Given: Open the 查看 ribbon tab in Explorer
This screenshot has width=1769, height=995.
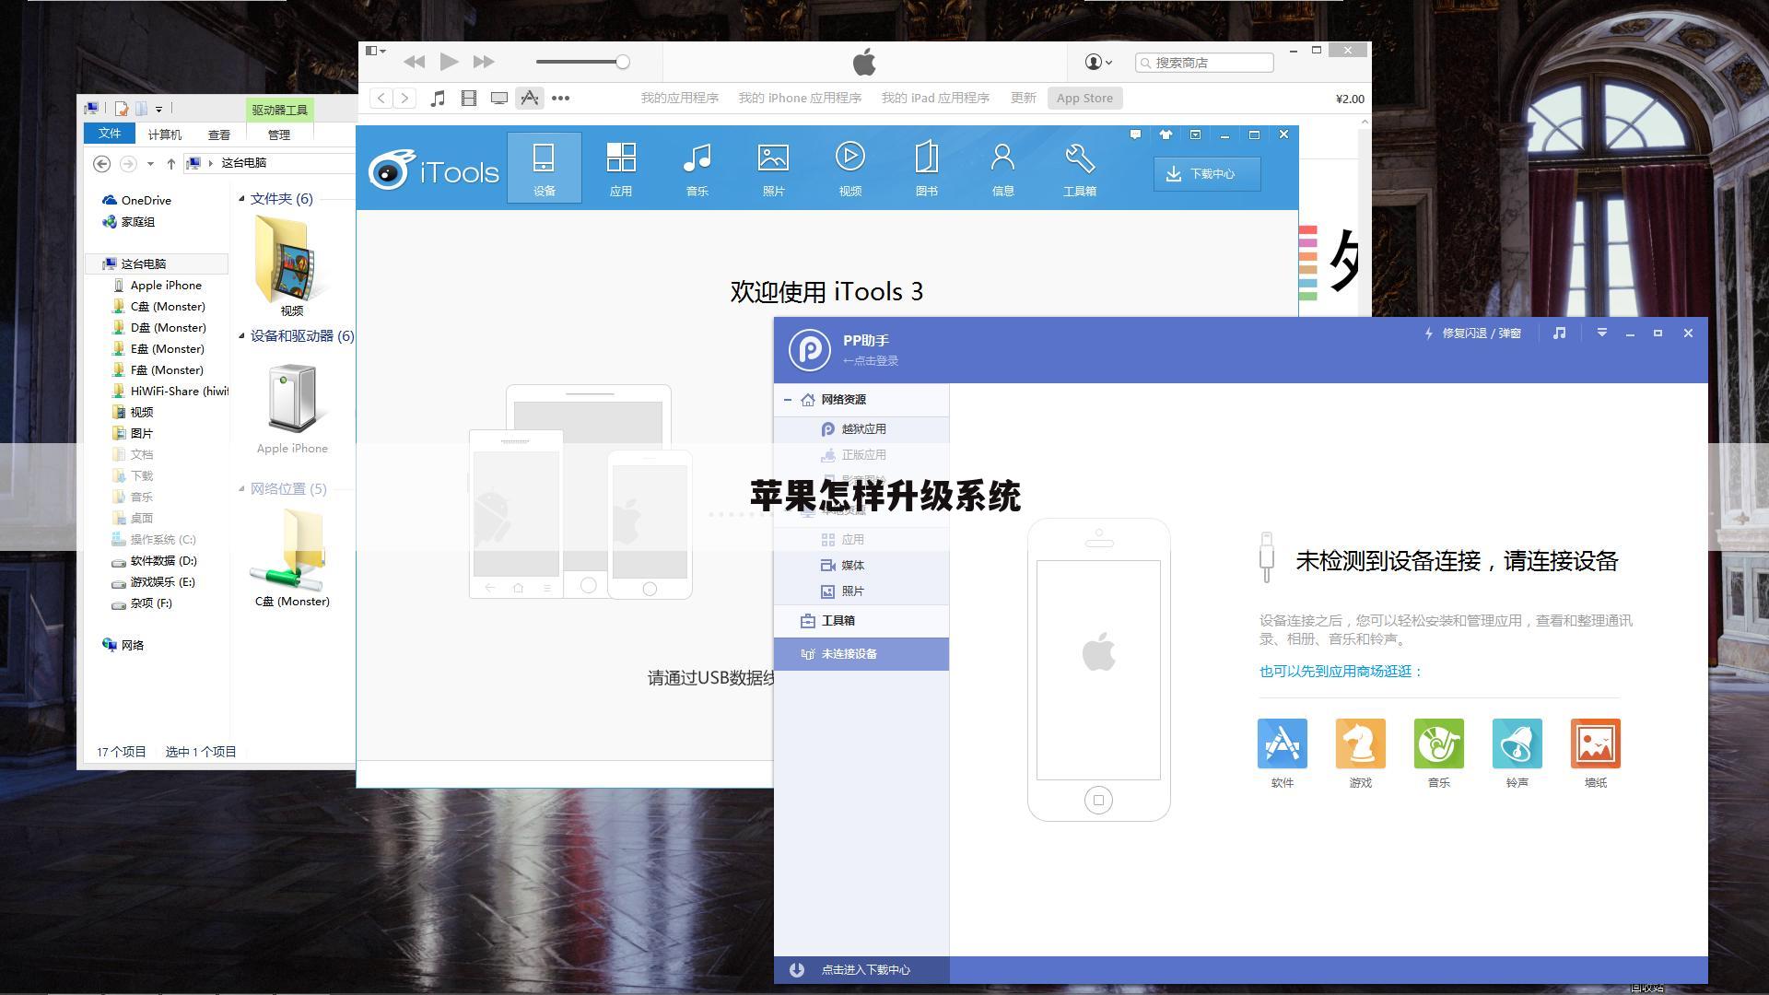Looking at the screenshot, I should point(219,135).
